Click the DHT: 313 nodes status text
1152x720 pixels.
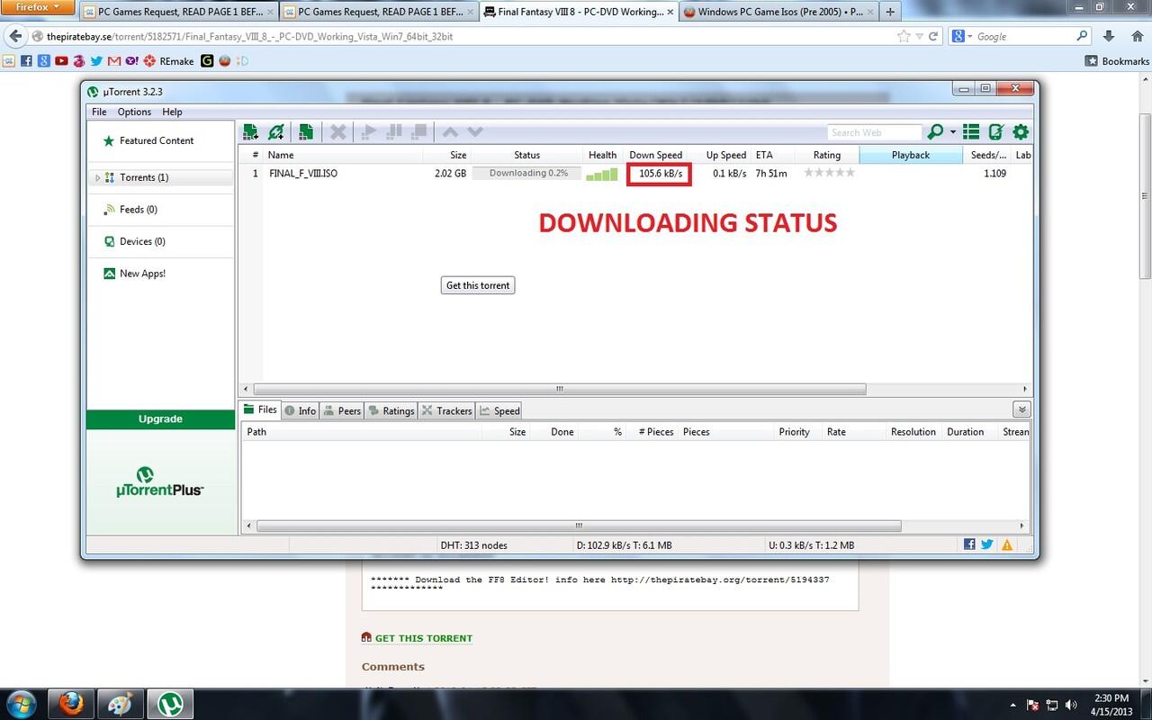pos(474,545)
